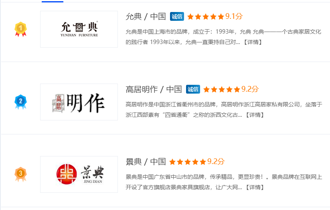
Task: Click the orange rank 3 medal icon
Action: (20, 174)
